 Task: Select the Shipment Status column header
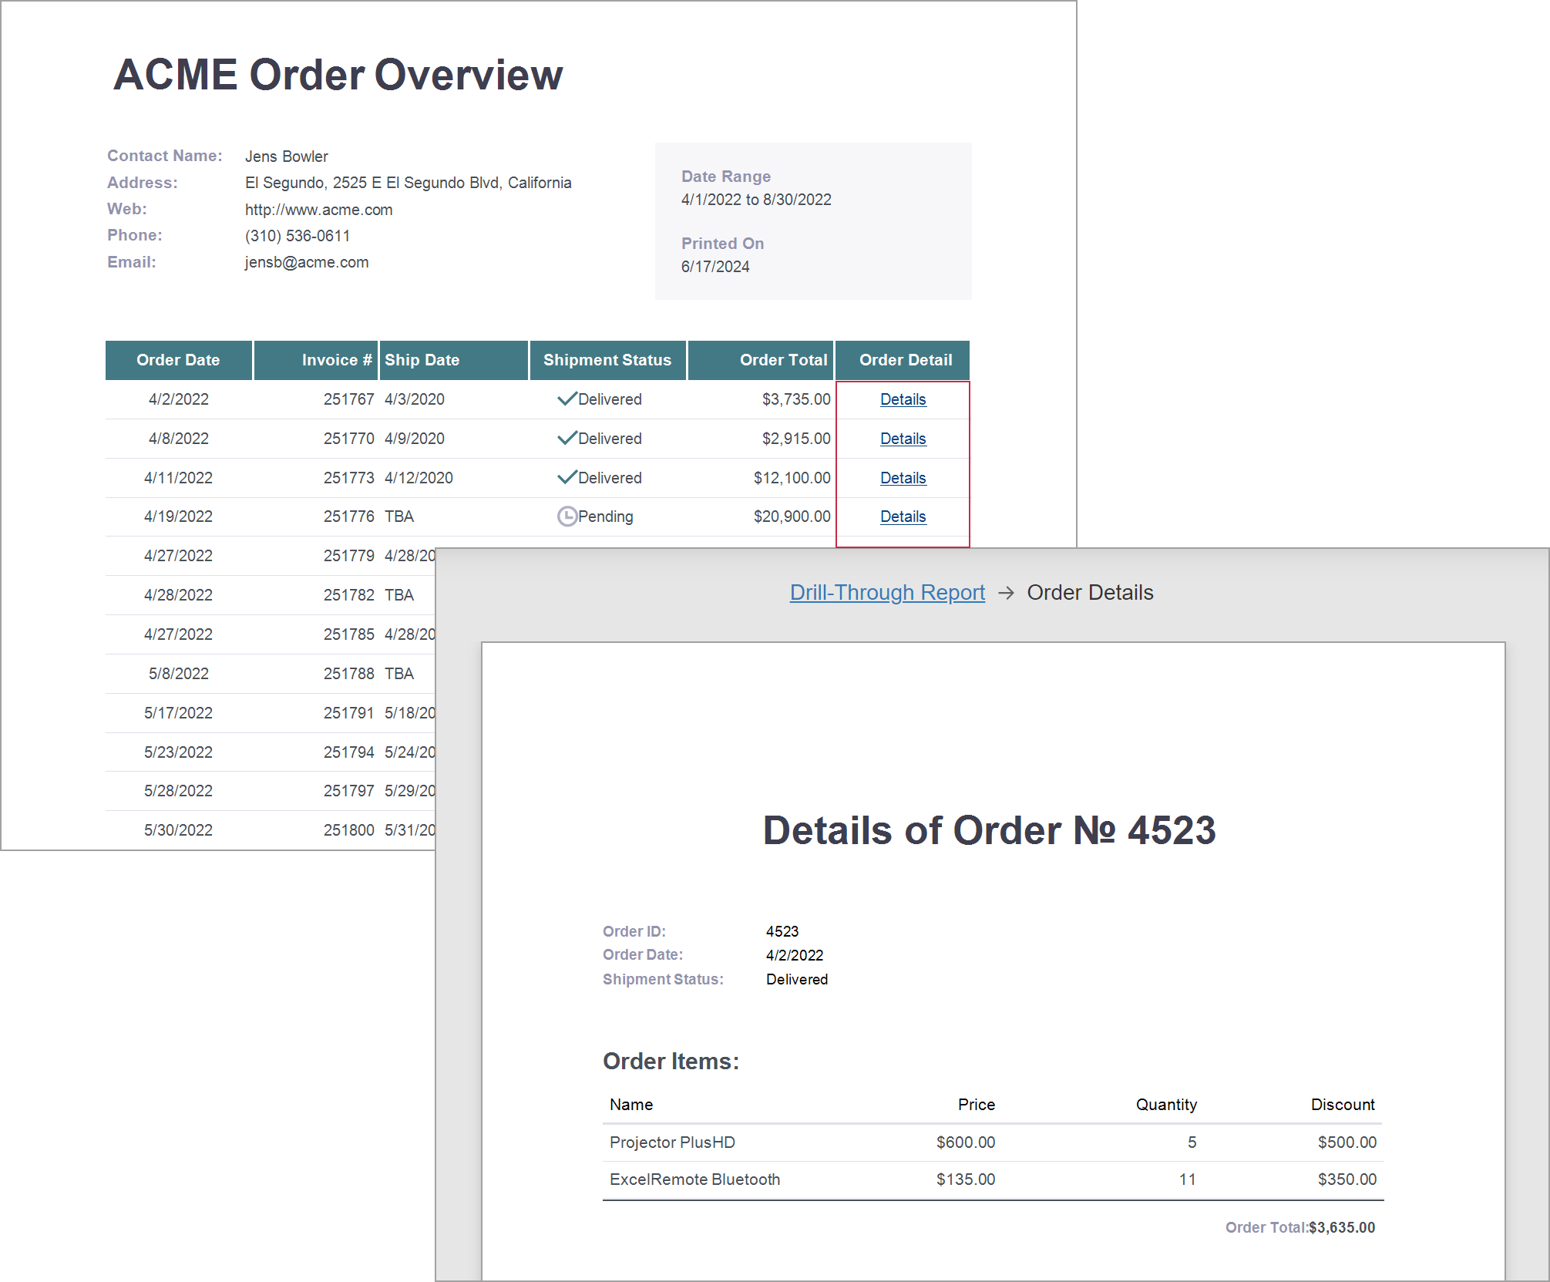(607, 360)
